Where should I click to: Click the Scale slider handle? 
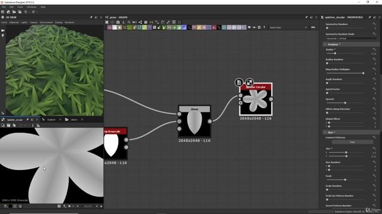pyautogui.click(x=345, y=180)
